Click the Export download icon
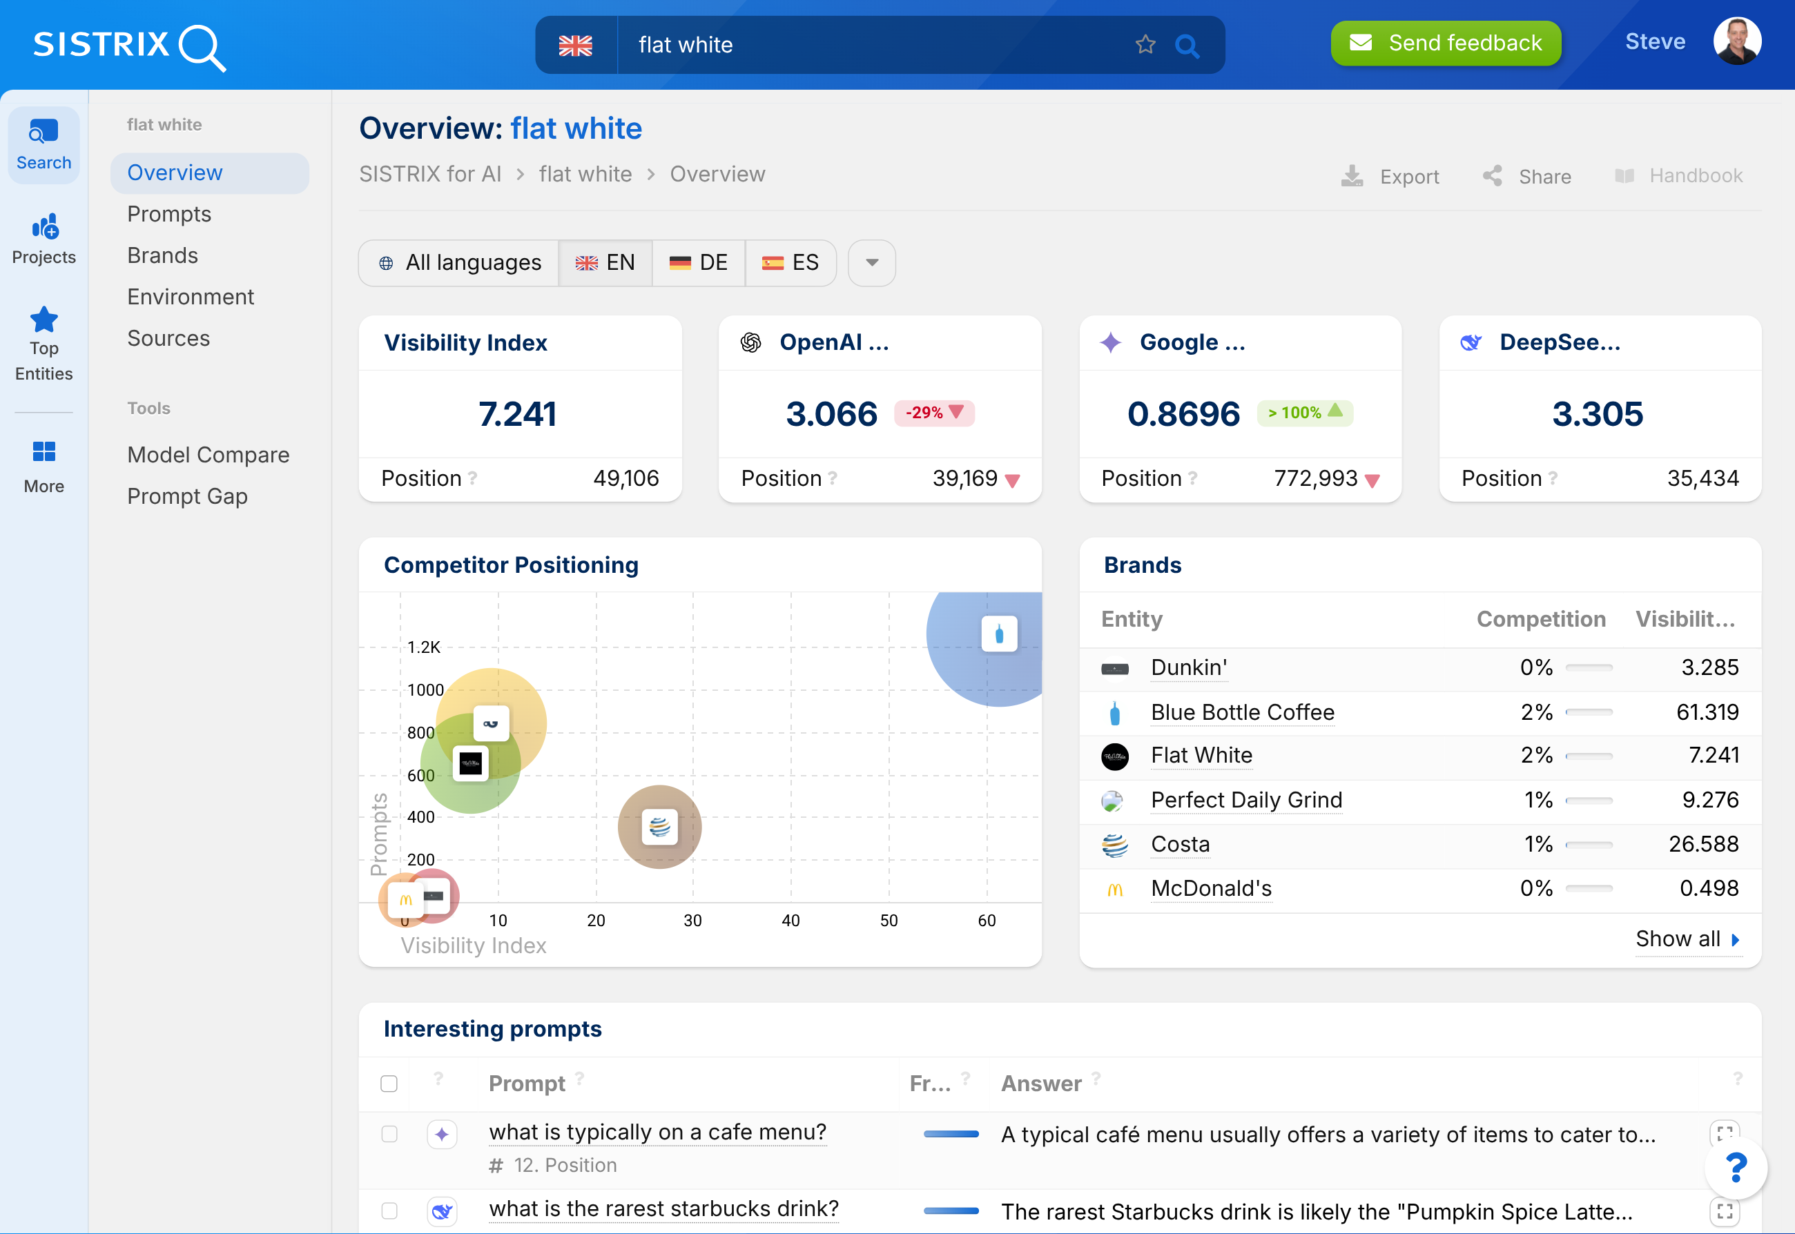This screenshot has height=1234, width=1795. pos(1352,175)
